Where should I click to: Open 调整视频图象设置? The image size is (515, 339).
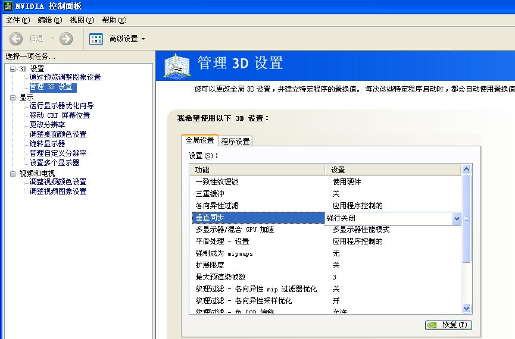[x=58, y=192]
